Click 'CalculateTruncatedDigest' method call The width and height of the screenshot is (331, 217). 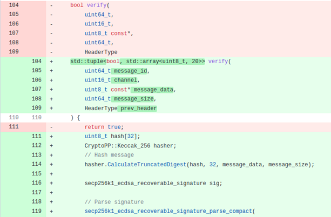pos(147,165)
